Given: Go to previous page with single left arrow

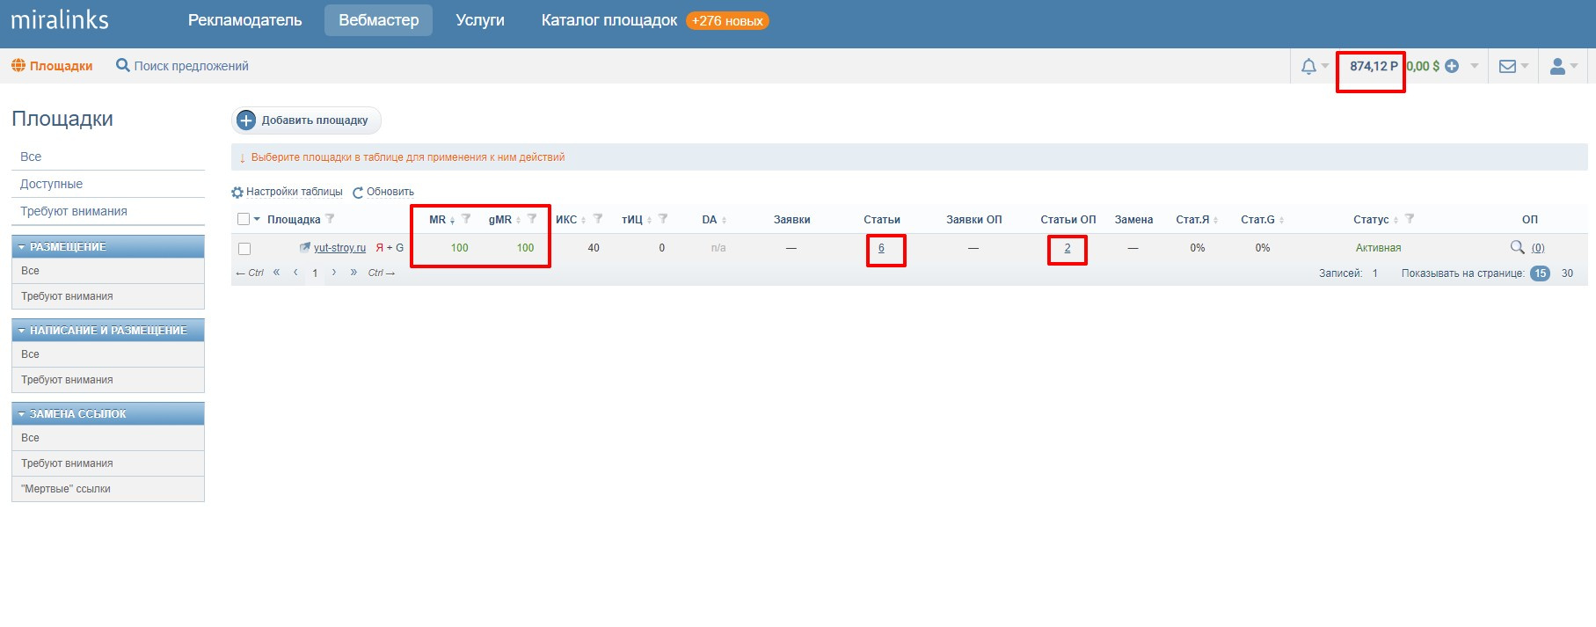Looking at the screenshot, I should (x=295, y=273).
